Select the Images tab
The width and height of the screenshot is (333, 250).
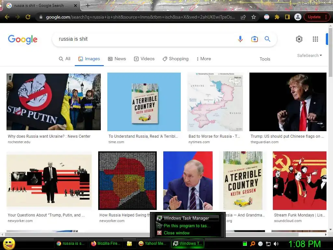(89, 59)
